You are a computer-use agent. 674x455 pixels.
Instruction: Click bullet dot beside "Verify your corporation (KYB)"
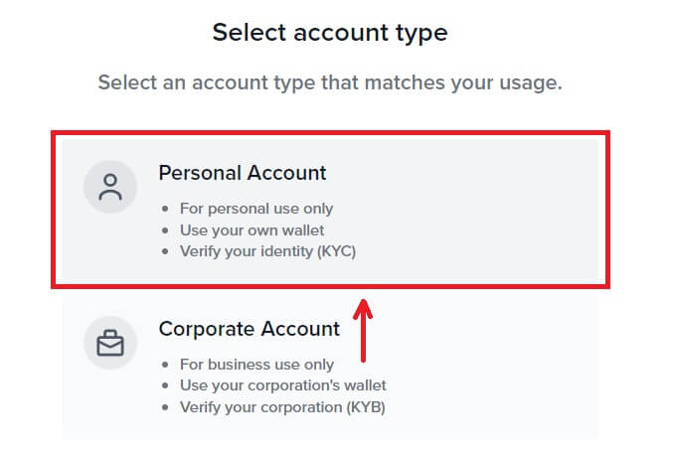[165, 408]
